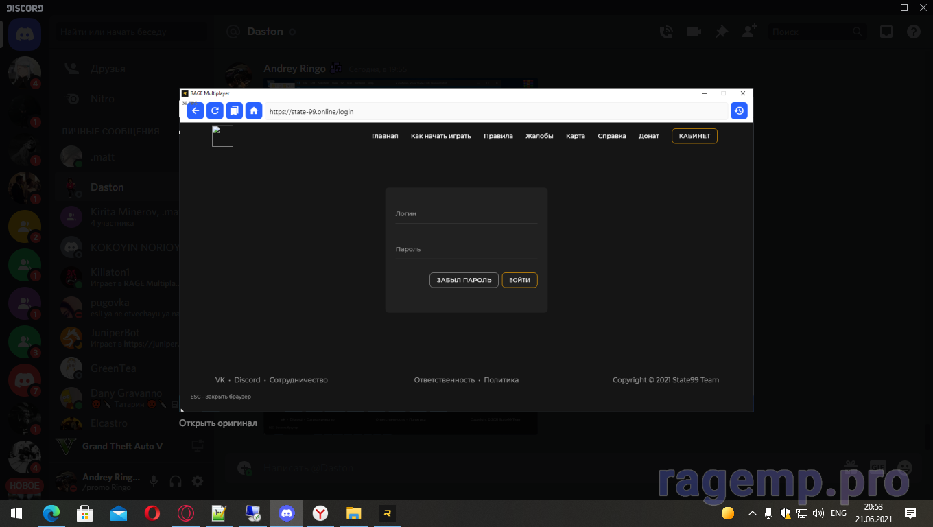Open the Донат menu item

pos(648,136)
